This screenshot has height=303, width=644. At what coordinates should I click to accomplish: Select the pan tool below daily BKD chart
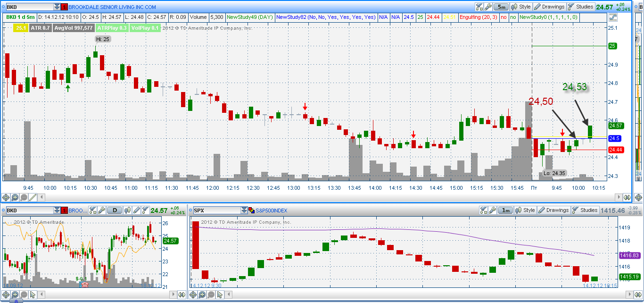pos(6,295)
